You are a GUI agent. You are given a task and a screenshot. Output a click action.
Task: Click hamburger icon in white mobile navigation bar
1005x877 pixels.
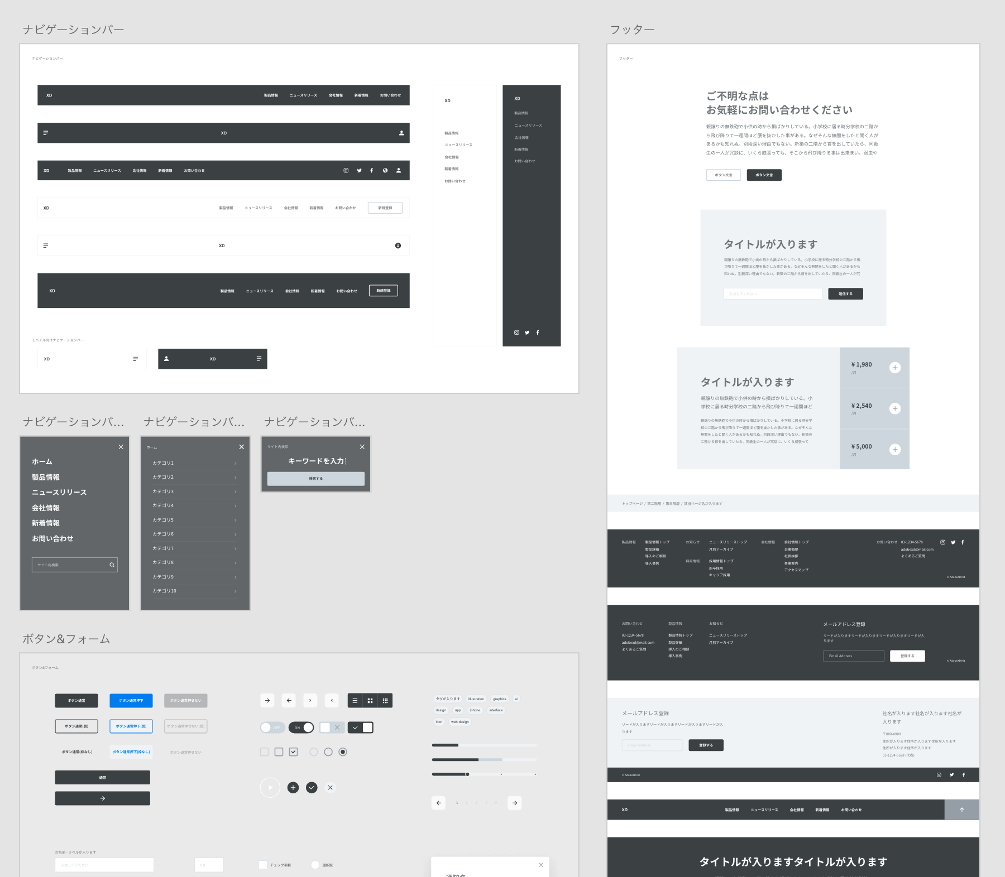pos(135,359)
